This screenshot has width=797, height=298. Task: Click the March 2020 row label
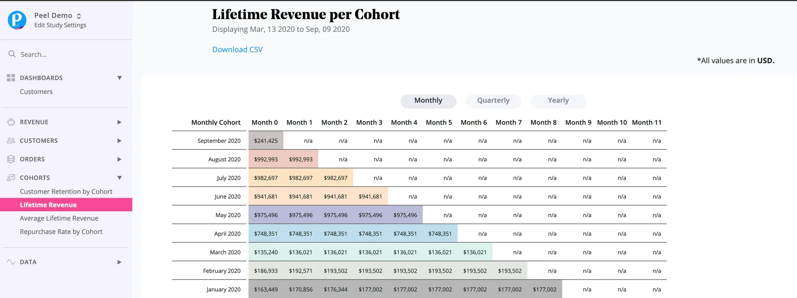click(x=225, y=252)
